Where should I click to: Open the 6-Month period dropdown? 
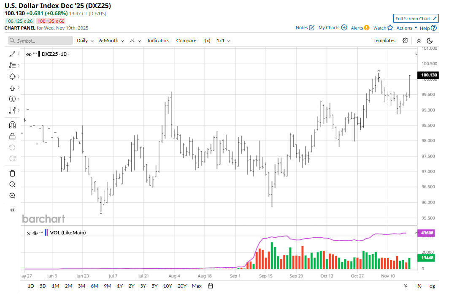[x=111, y=41]
